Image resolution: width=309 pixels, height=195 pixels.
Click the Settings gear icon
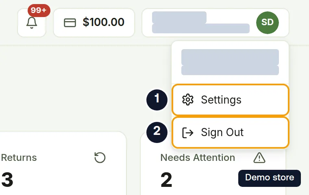[188, 100]
